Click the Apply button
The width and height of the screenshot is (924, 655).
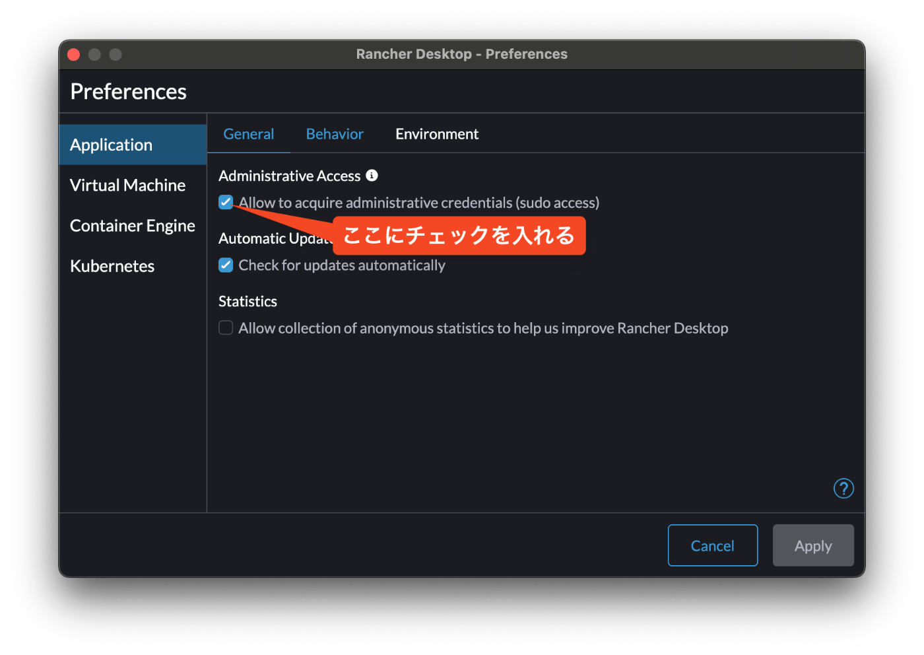click(x=813, y=545)
